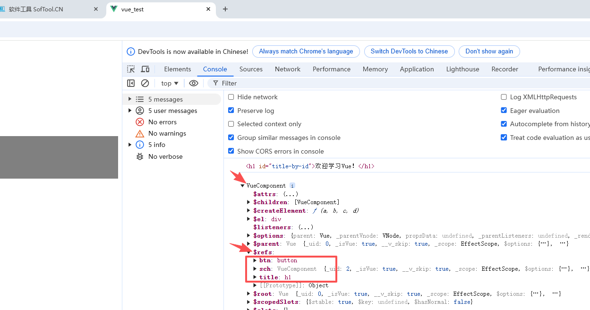Open a new browser tab with plus
This screenshot has width=590, height=310.
(225, 9)
